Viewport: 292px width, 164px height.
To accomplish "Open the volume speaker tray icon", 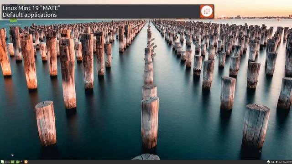I will [x=276, y=162].
